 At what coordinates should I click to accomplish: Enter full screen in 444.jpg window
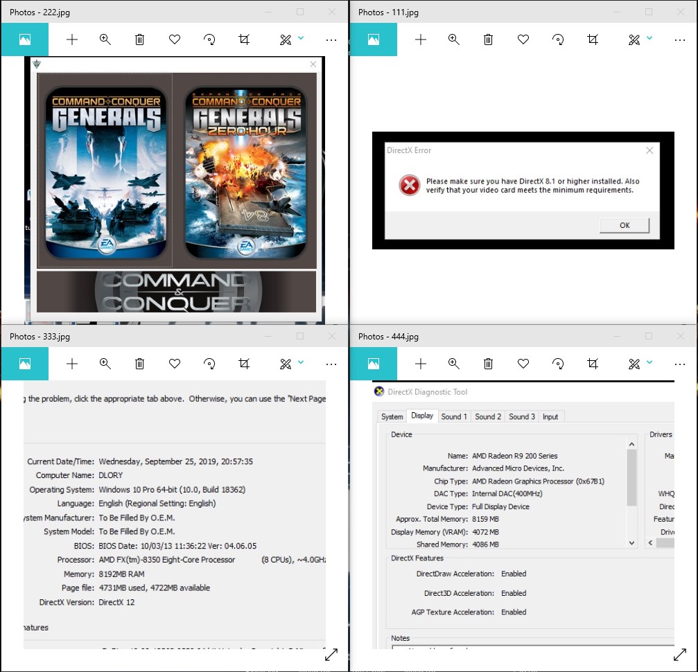680,655
